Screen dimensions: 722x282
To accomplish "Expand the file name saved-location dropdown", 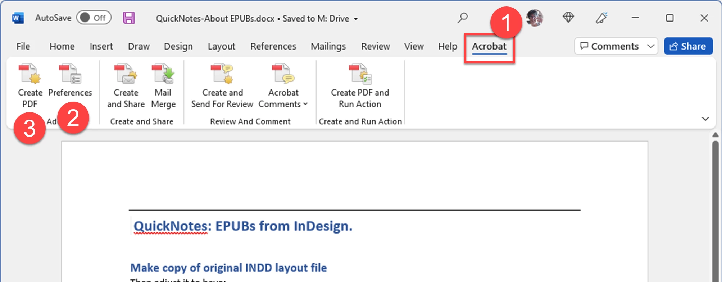I will click(356, 19).
